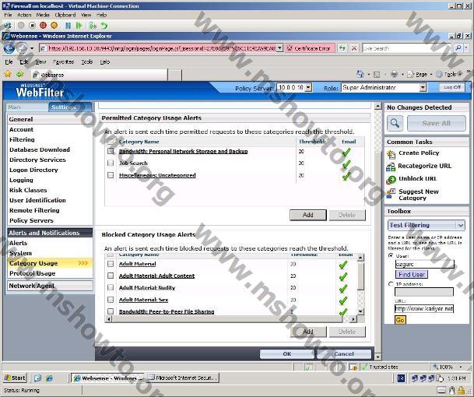Click the Add to Favorites icon
Image resolution: width=474 pixels, height=397 pixels.
[20, 74]
